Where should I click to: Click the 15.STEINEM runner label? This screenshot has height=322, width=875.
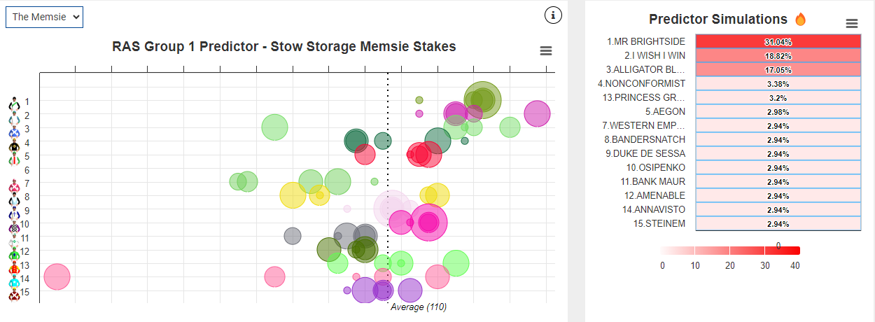[x=661, y=223]
